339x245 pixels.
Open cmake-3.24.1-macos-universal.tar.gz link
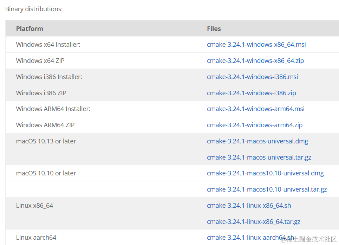[x=259, y=157]
